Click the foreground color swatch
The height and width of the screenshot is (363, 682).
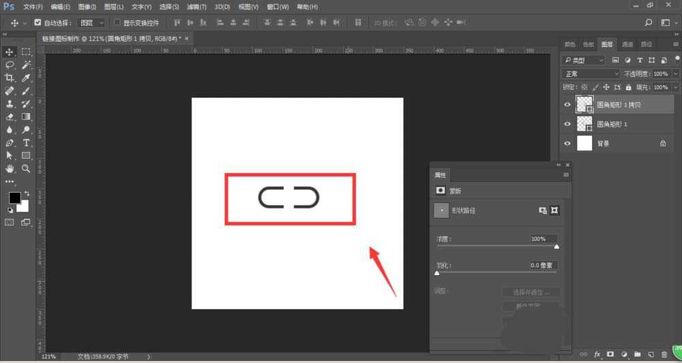tap(14, 198)
